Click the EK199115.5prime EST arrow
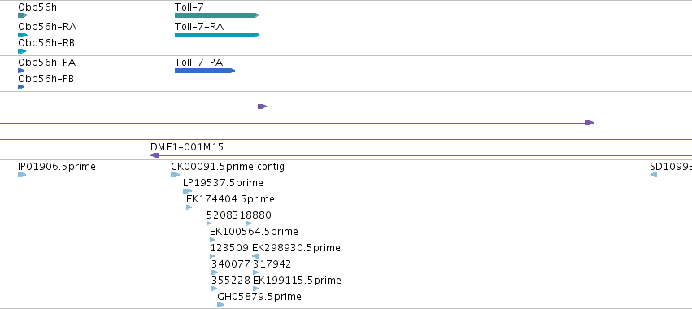Viewport: 692px width, 309px height. (x=256, y=289)
